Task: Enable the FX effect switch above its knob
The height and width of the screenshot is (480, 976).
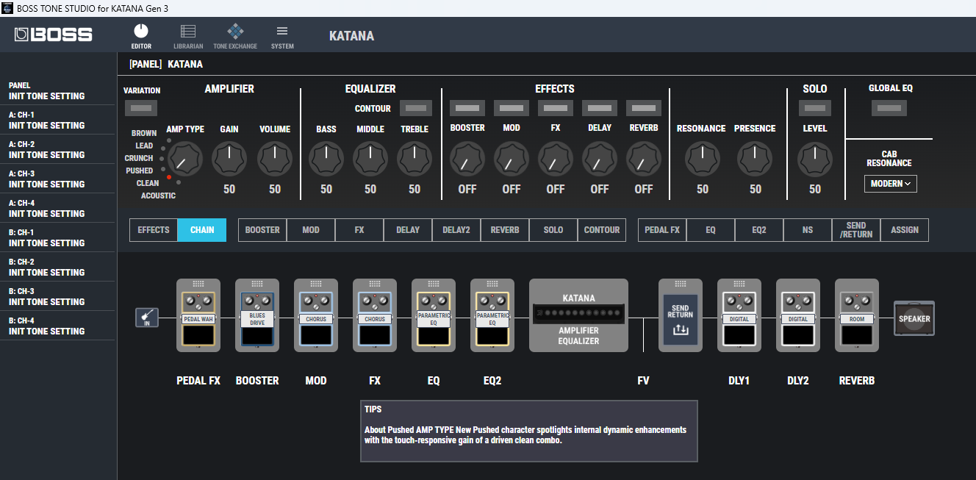Action: pos(556,108)
